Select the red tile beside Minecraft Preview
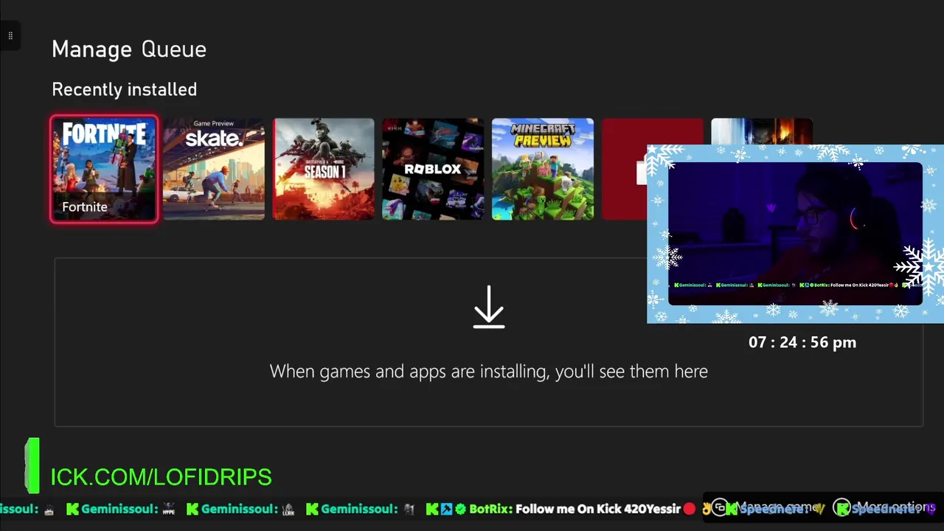 tap(624, 169)
